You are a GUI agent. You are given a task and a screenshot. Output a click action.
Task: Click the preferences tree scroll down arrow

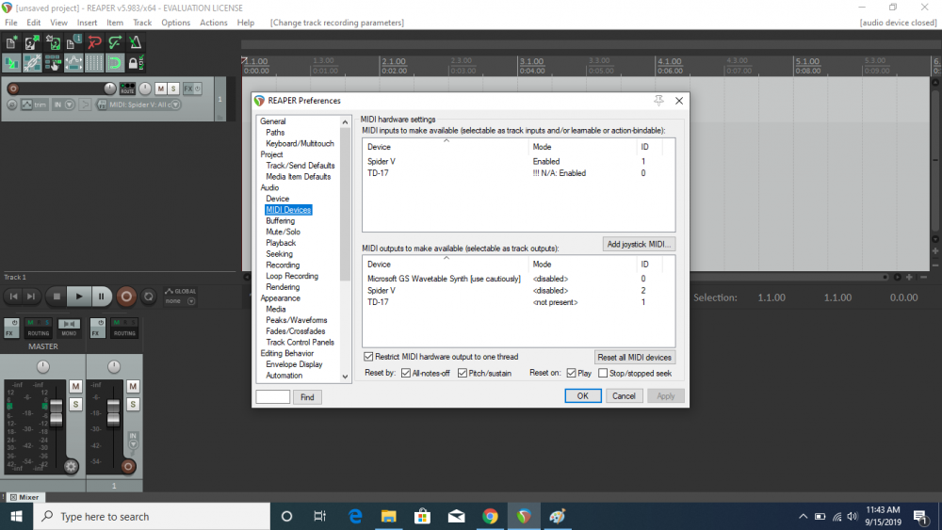[x=345, y=377]
